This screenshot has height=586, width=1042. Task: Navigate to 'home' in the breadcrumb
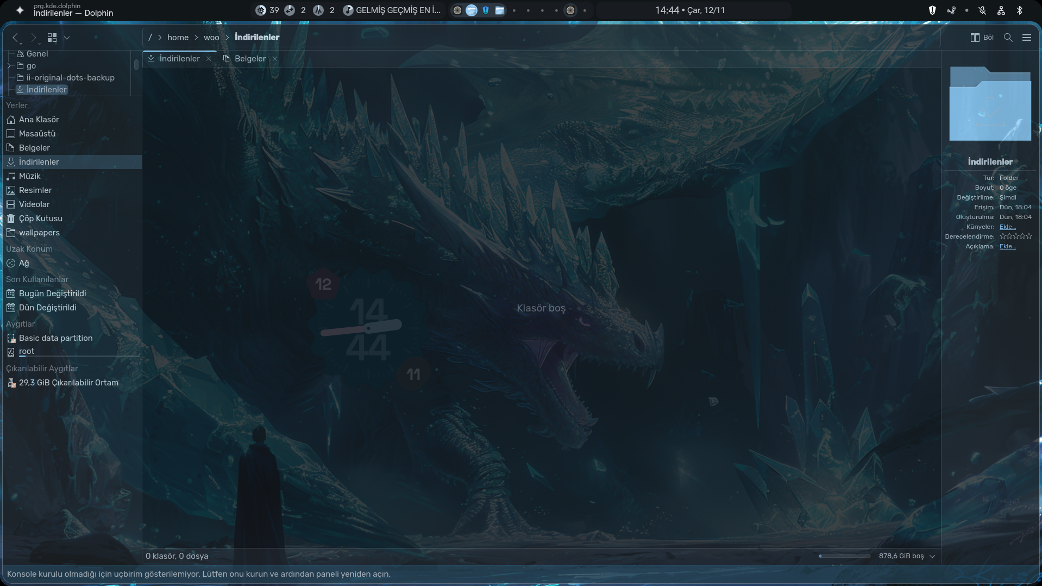[178, 38]
